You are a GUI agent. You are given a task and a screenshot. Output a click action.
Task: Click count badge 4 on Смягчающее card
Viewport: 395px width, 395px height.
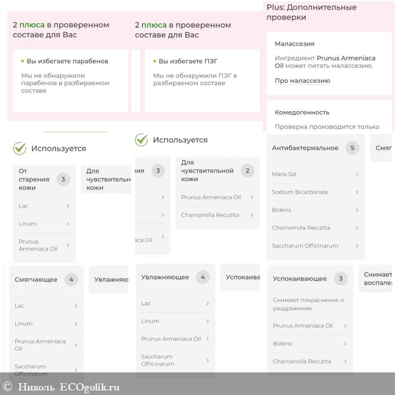pos(71,279)
